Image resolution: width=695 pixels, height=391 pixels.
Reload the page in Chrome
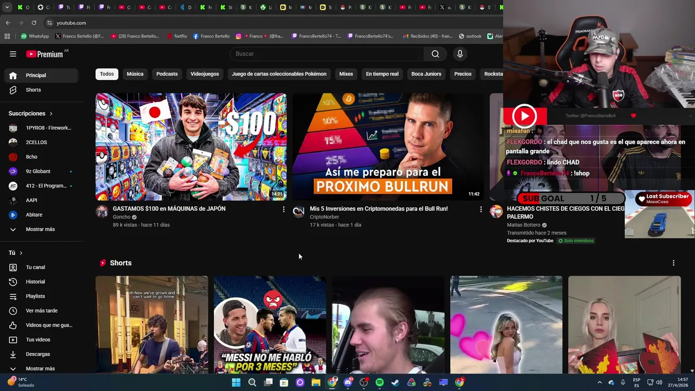[34, 23]
